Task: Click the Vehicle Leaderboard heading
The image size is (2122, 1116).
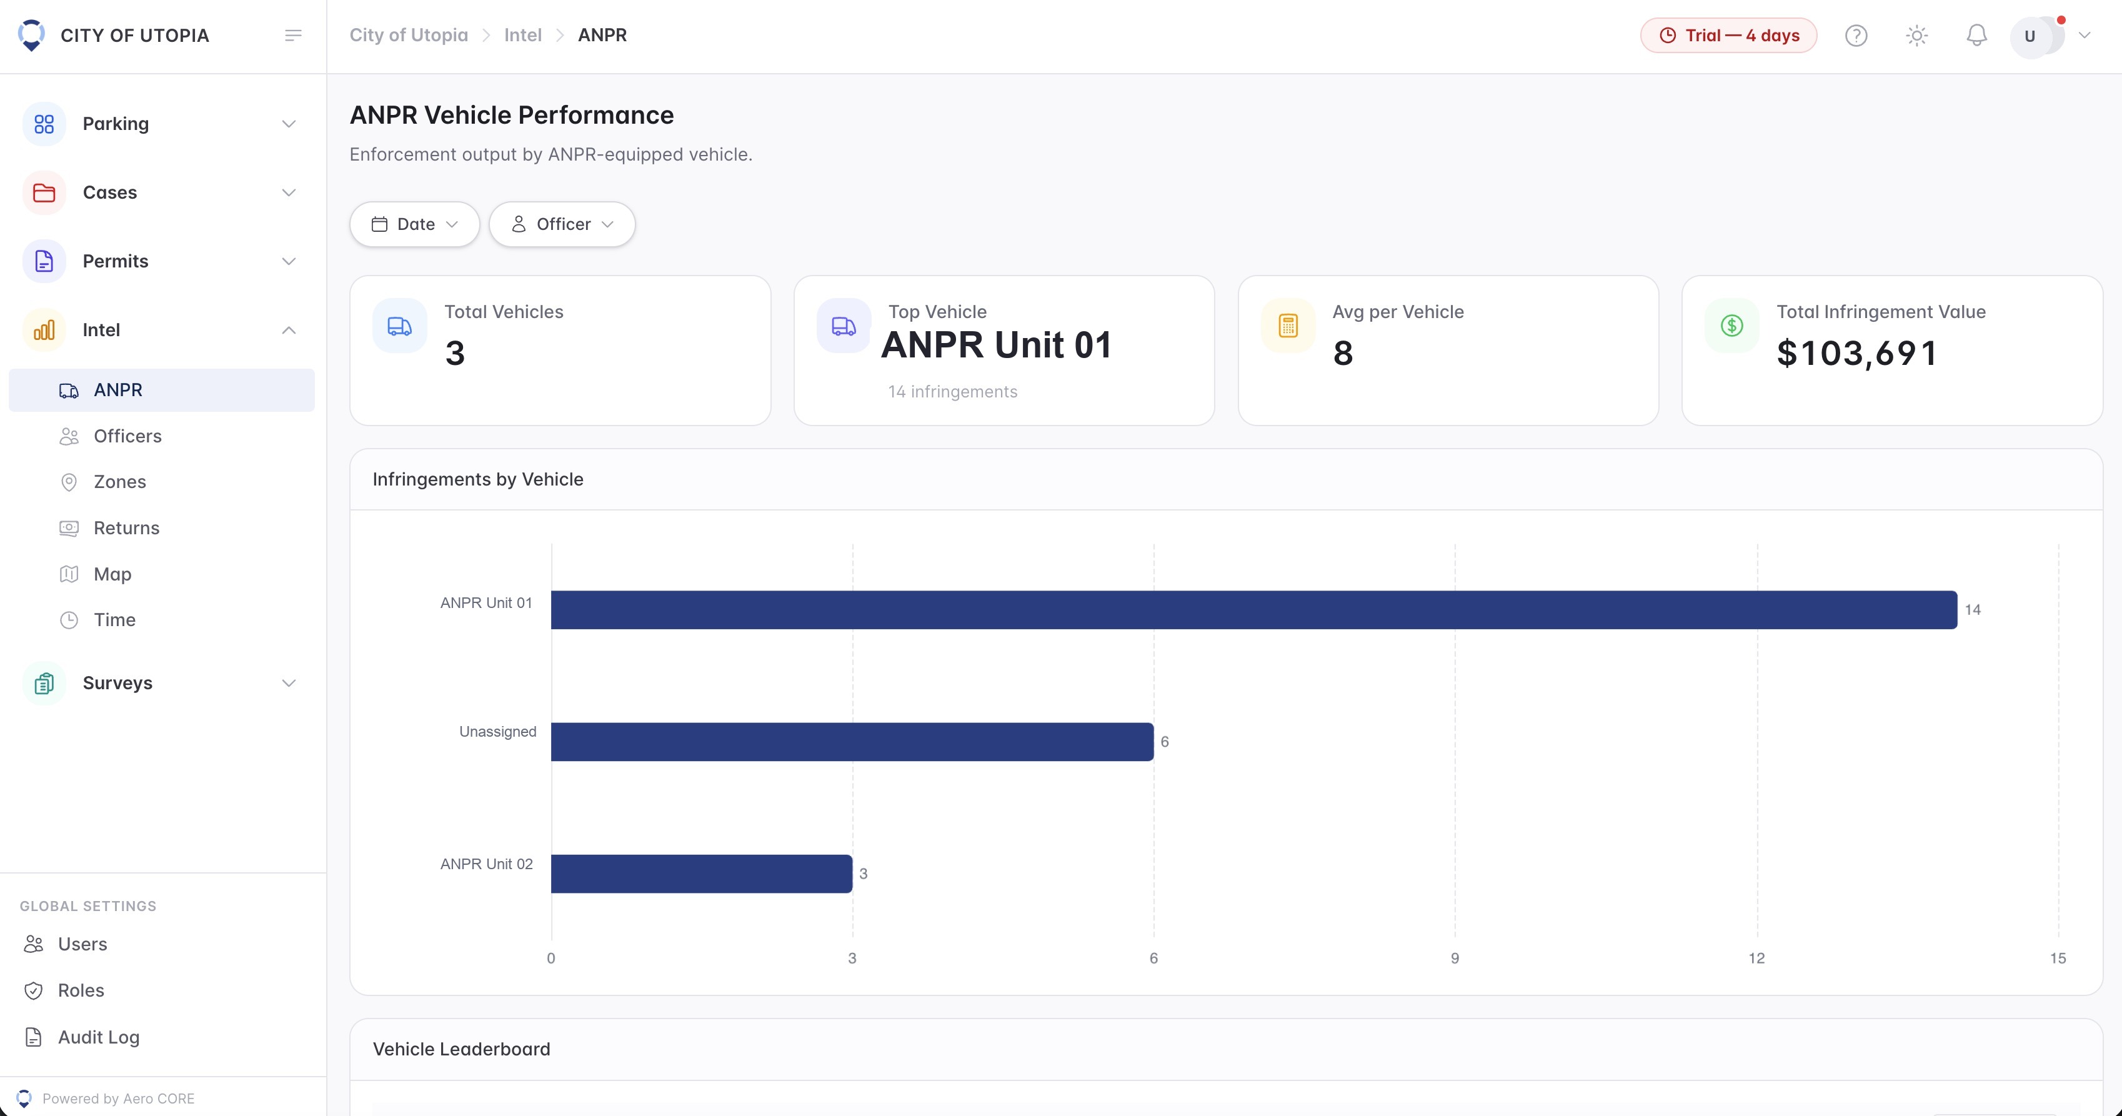Action: (x=461, y=1049)
